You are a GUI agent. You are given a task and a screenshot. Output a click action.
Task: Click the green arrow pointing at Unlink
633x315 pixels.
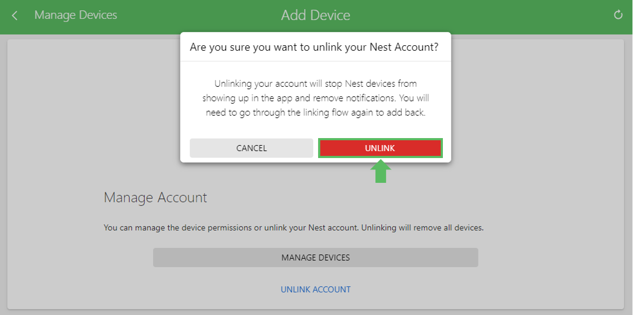coord(381,171)
